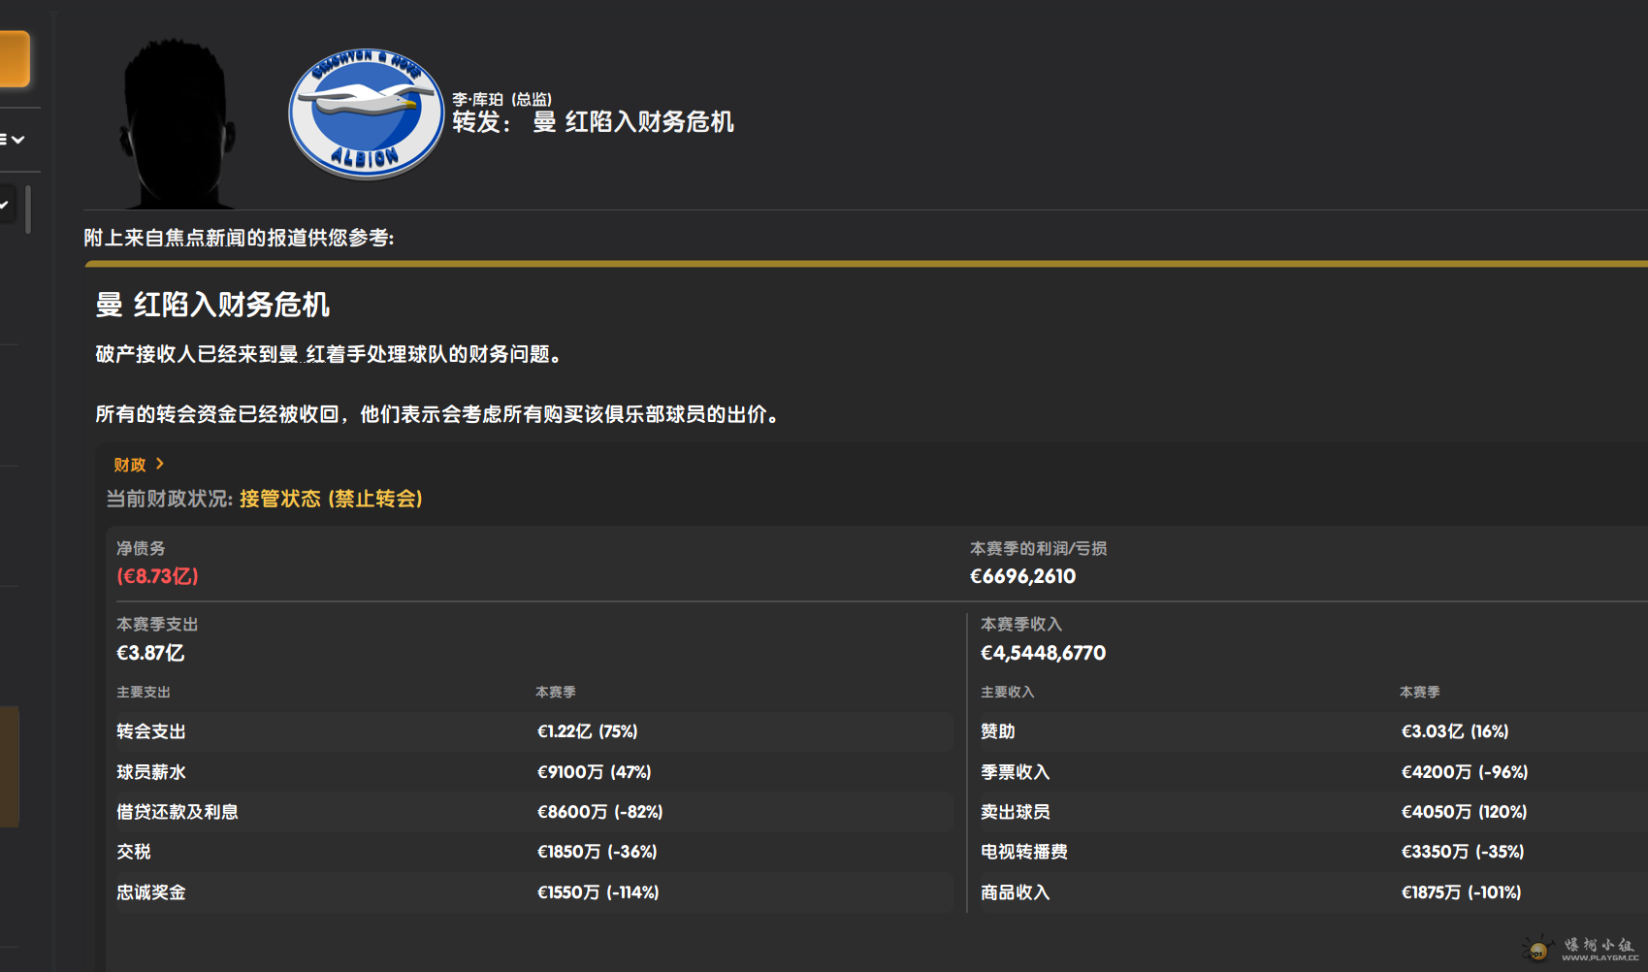The width and height of the screenshot is (1648, 972).
Task: Click the 接管状态 (禁止转会) status text
Action: pos(331,499)
